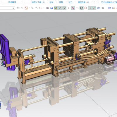The height and width of the screenshot is (117, 117).
Task: Click the midpoint snap icon
Action: [x=64, y=8]
